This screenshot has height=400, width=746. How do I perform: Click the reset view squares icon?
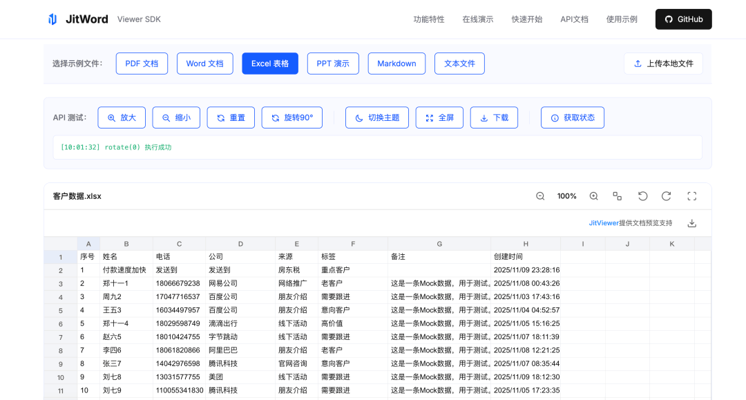pyautogui.click(x=618, y=196)
